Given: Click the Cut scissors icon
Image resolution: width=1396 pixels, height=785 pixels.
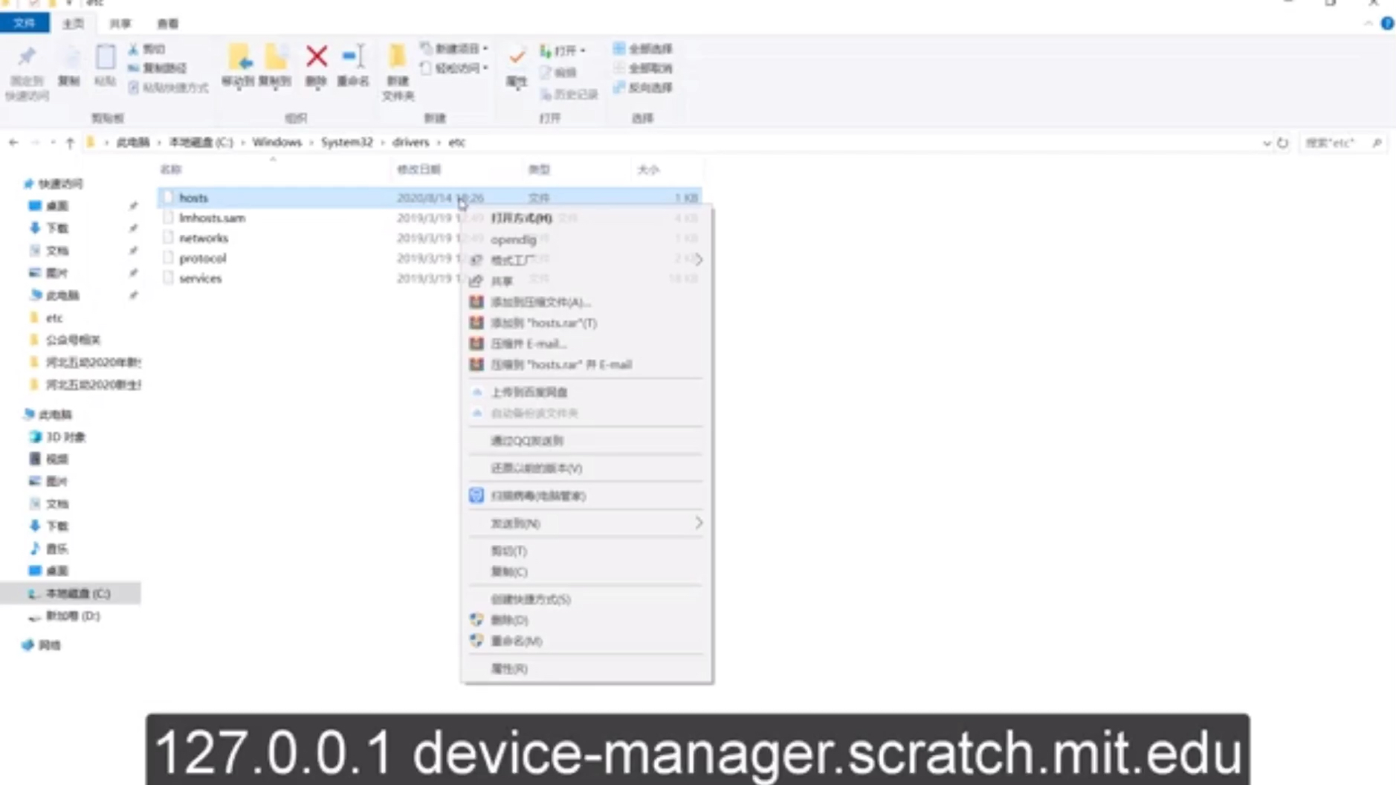Looking at the screenshot, I should 132,48.
